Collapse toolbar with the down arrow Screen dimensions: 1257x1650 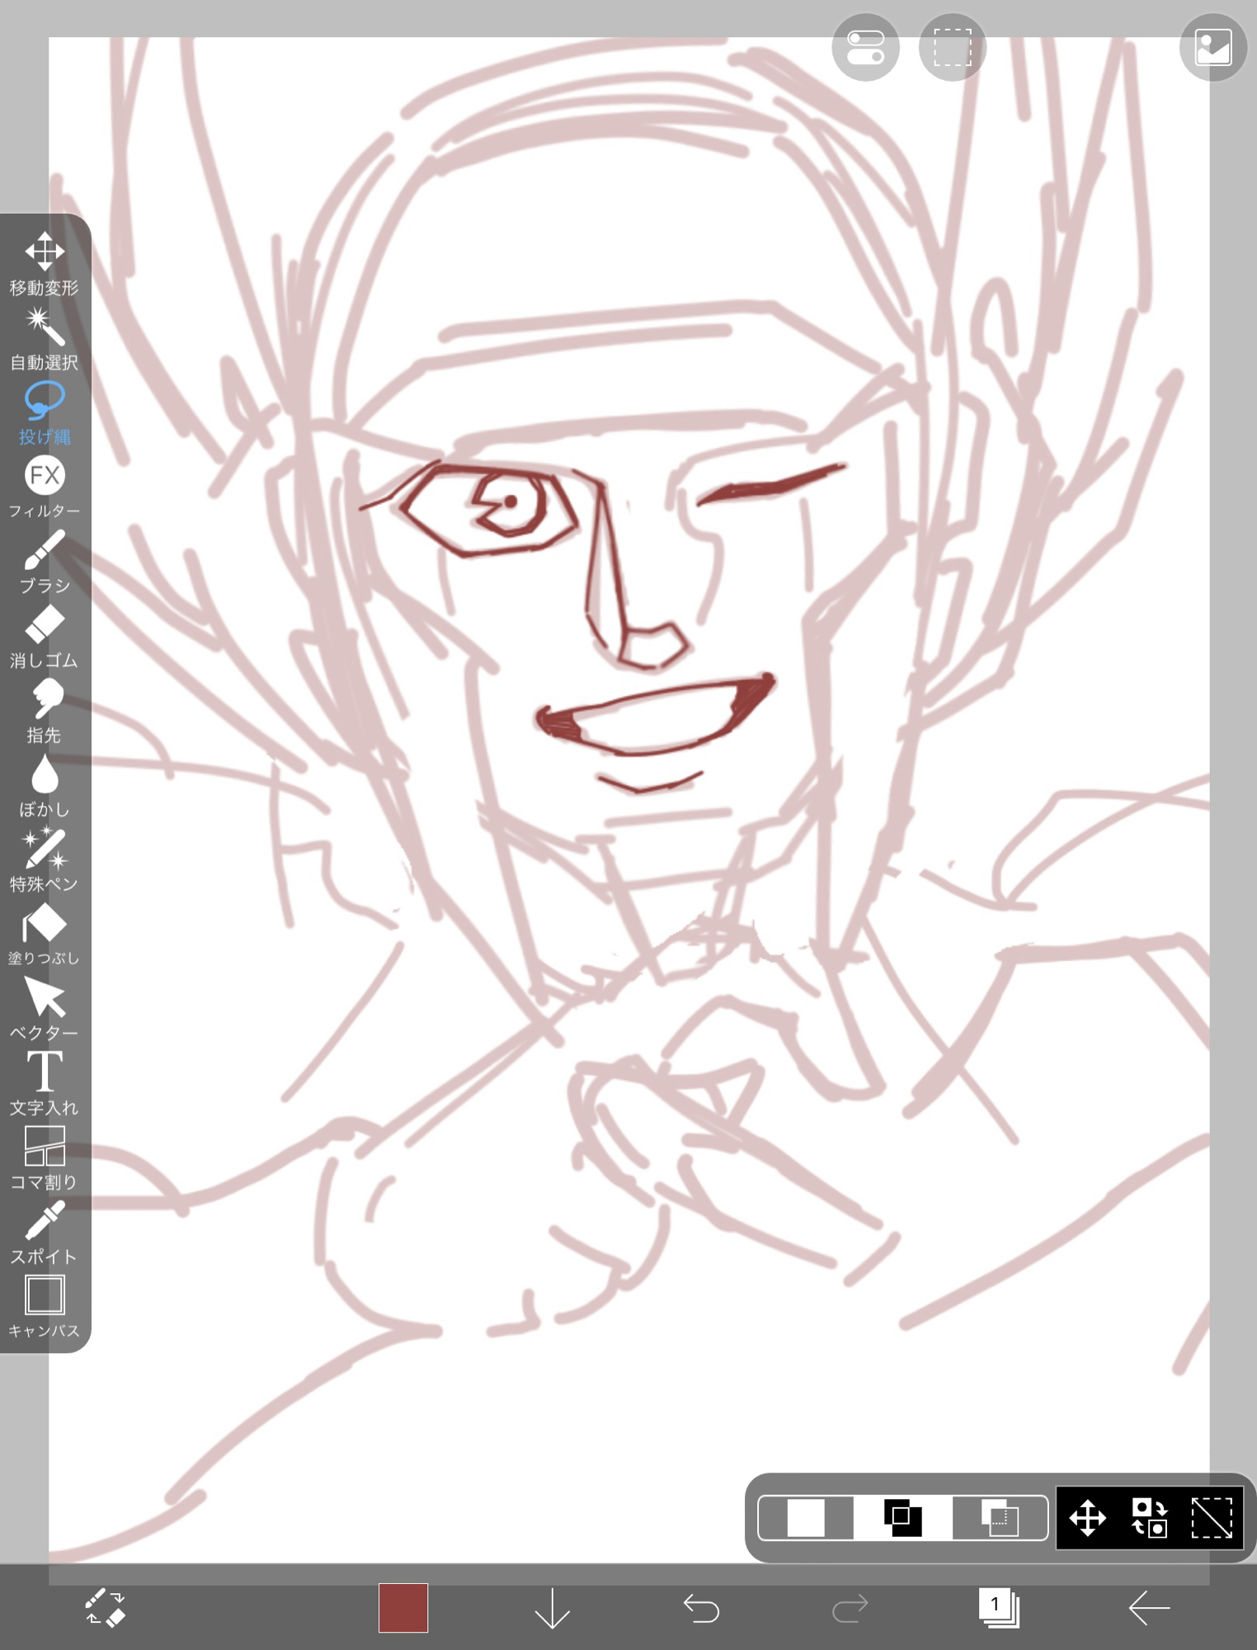coord(552,1607)
